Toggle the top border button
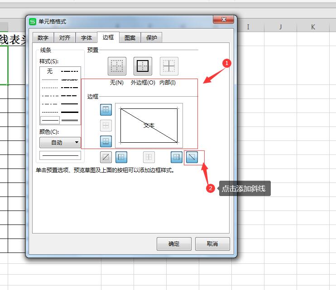336x290 pixels. (x=106, y=110)
